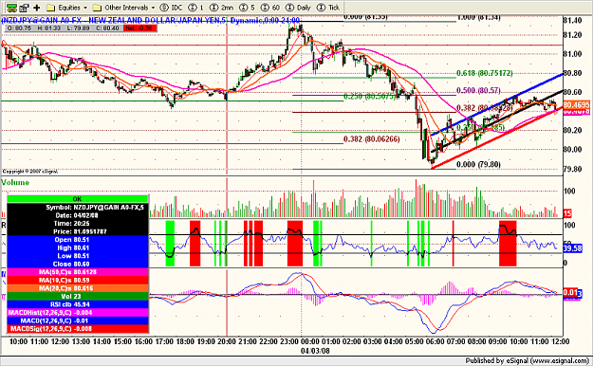
Task: Select the IDC symbol shortcut
Action: 171,8
